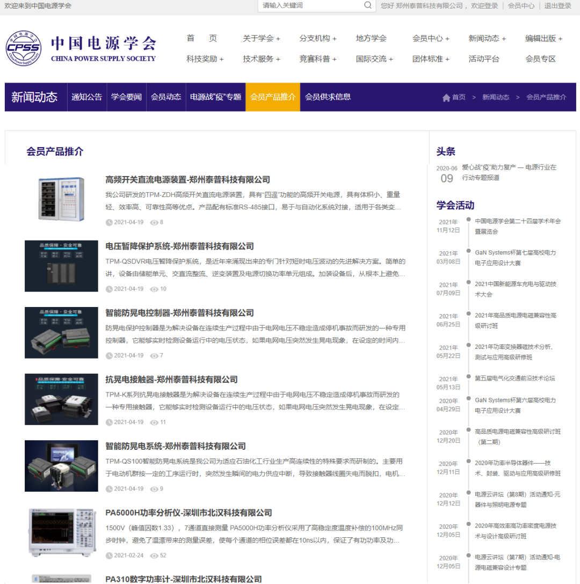
Task: Click the PA5000H power analyzer thumbnail
Action: pos(61,531)
